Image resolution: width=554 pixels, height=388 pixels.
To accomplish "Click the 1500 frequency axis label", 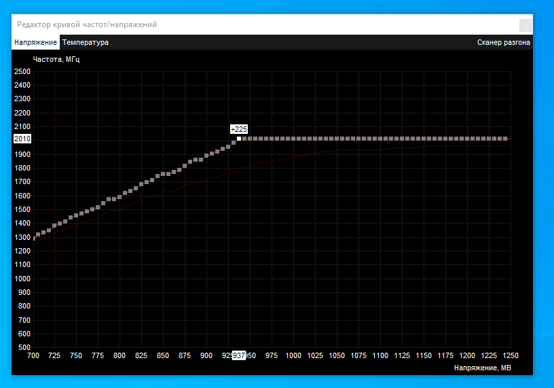I will point(22,209).
